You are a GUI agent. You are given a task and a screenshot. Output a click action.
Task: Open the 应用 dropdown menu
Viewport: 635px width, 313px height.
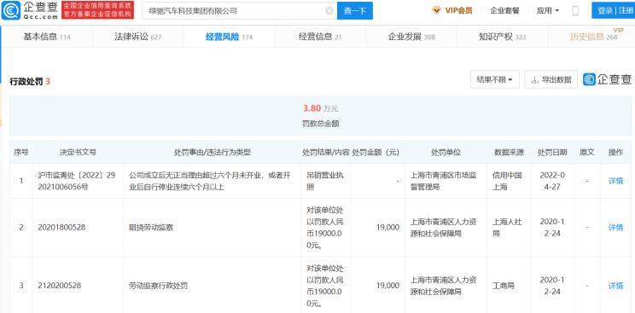[x=548, y=11]
